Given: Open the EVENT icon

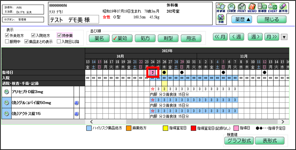Looking at the screenshot, I should pyautogui.click(x=272, y=8).
